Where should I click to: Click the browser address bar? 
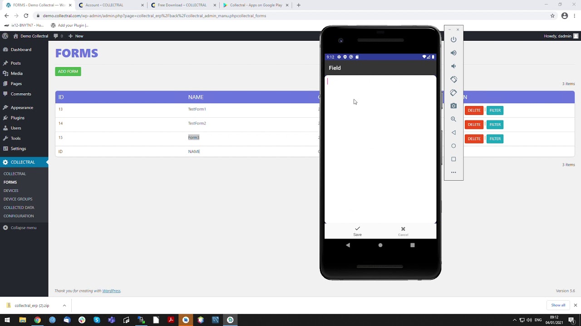click(290, 15)
